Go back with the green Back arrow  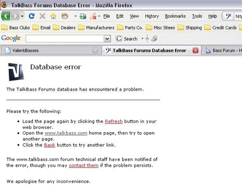pos(6,16)
